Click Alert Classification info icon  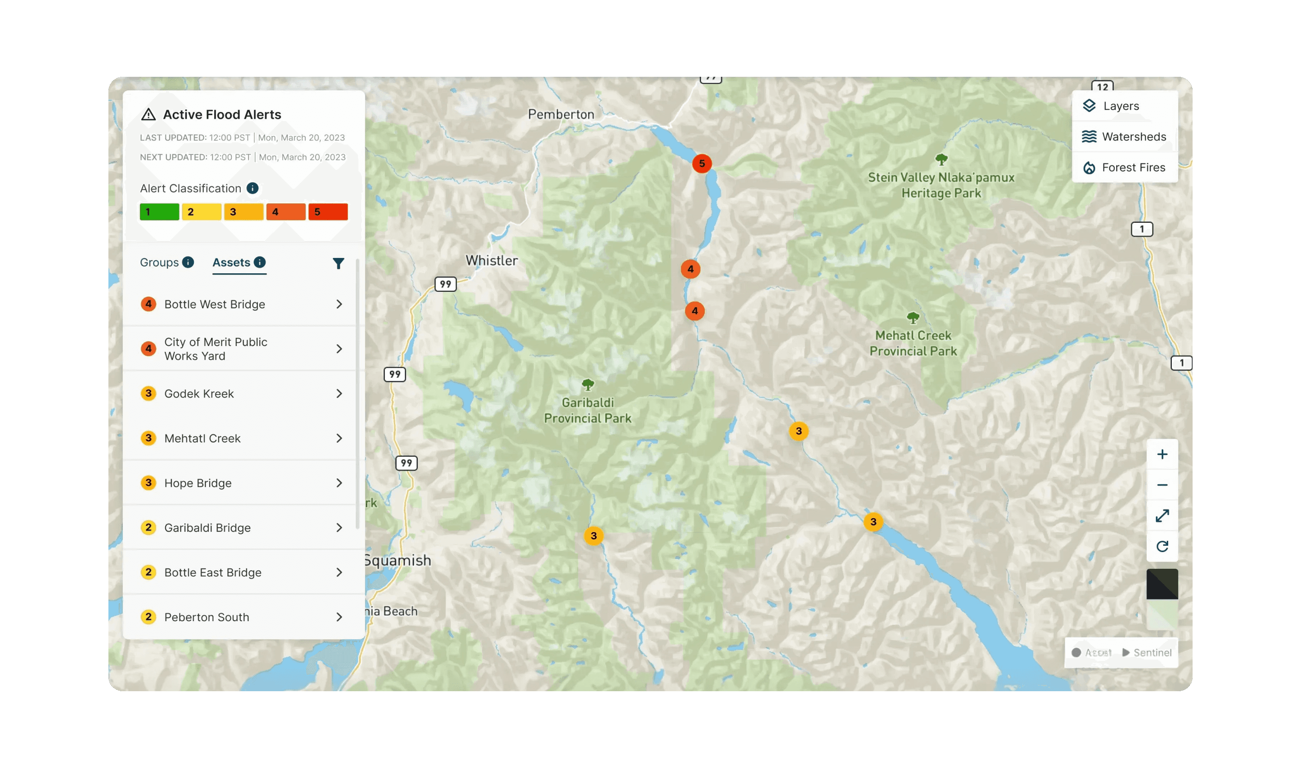click(x=253, y=188)
